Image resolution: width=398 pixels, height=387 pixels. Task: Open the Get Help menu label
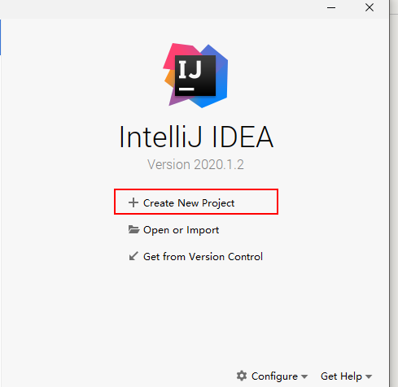click(341, 376)
